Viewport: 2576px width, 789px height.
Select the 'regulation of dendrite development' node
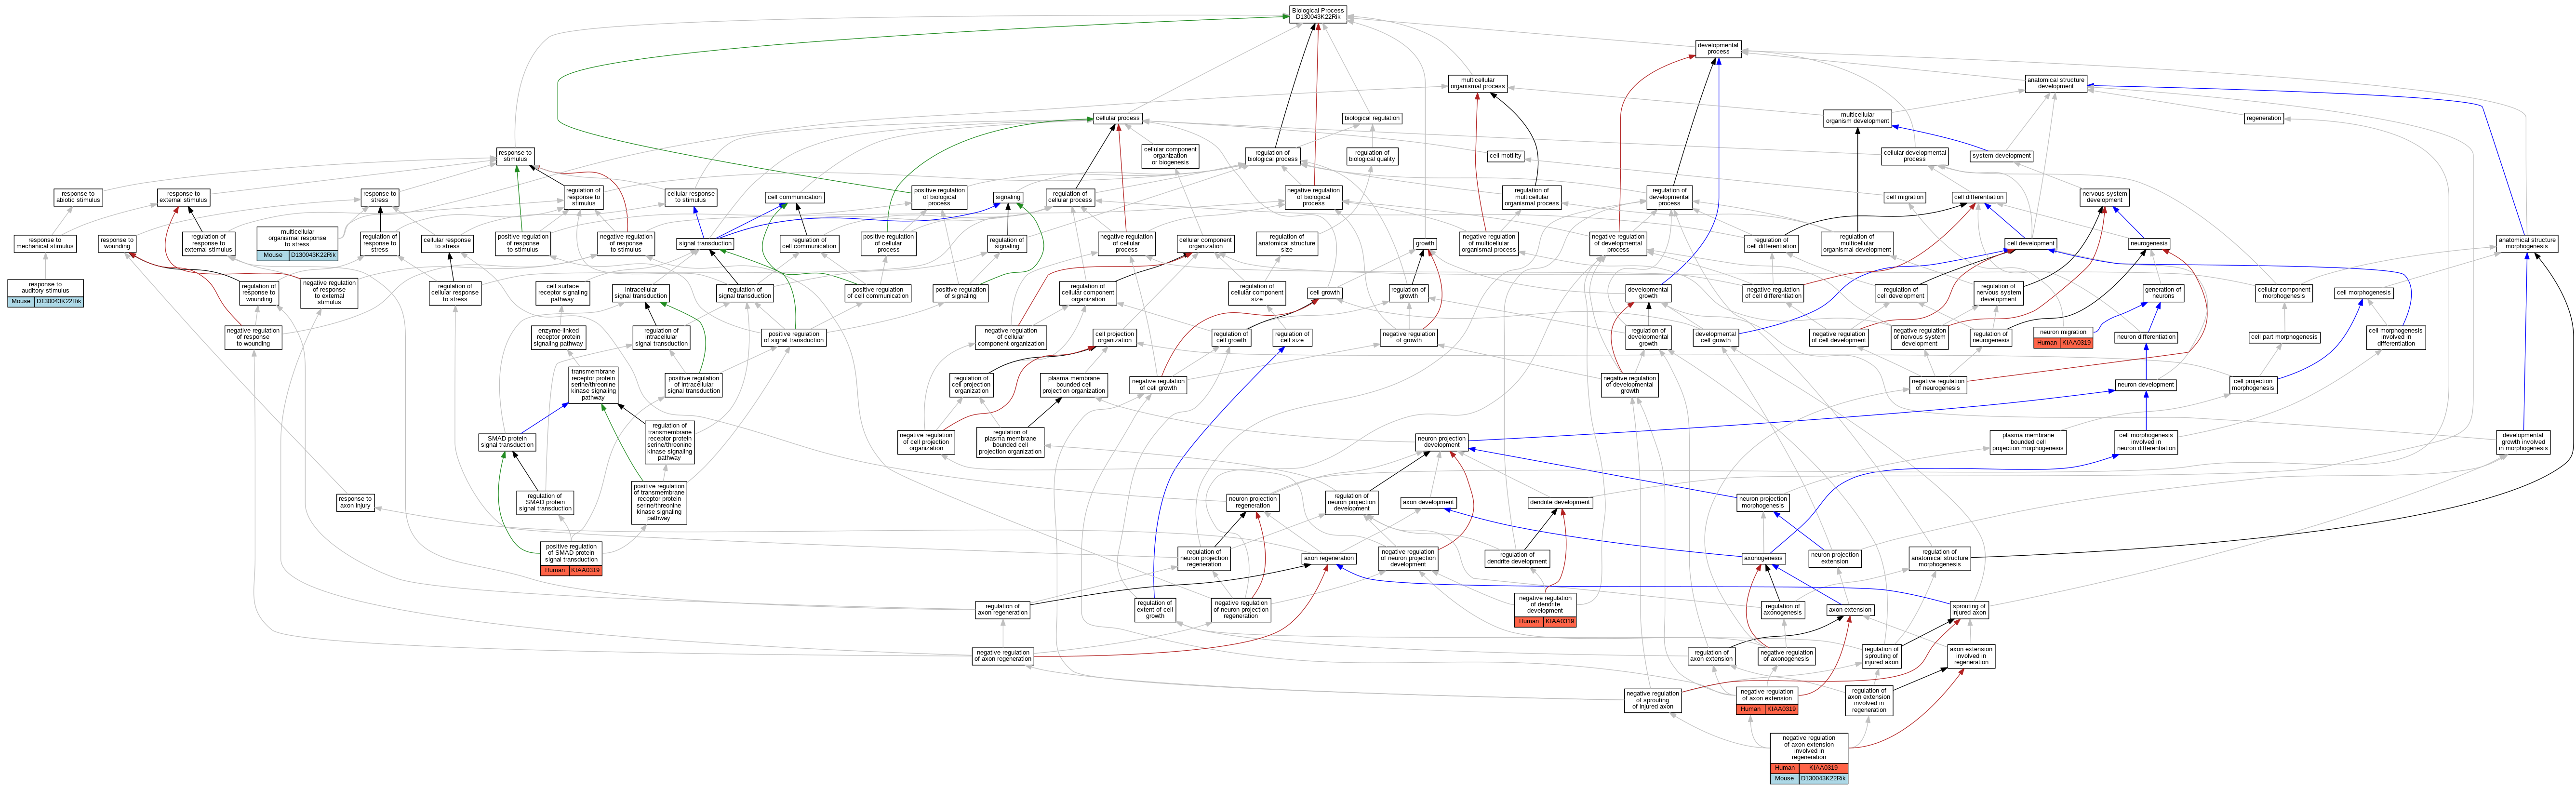tap(1517, 559)
